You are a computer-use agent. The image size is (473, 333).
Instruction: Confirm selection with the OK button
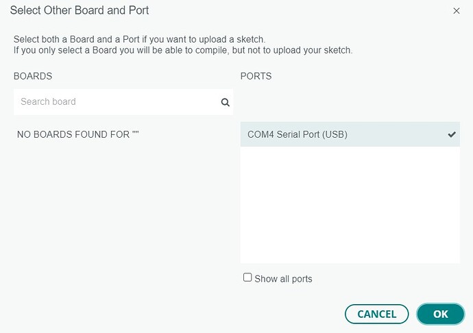(x=440, y=314)
